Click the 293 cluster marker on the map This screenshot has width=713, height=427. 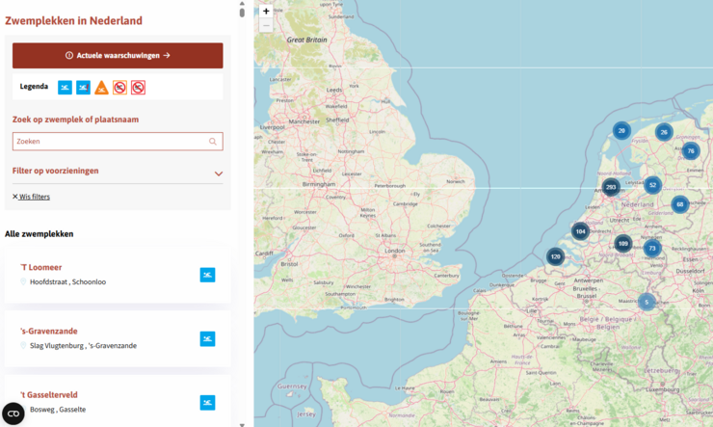(611, 187)
